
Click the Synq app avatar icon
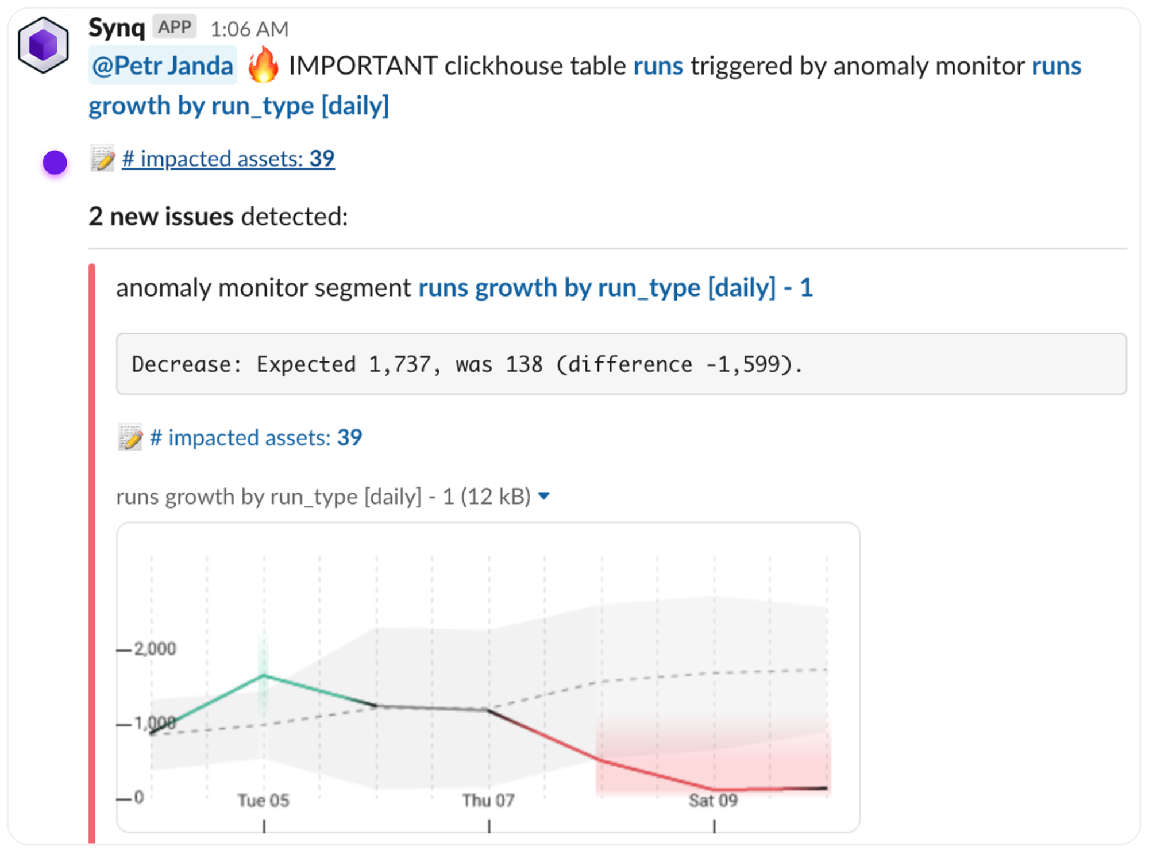click(x=44, y=45)
